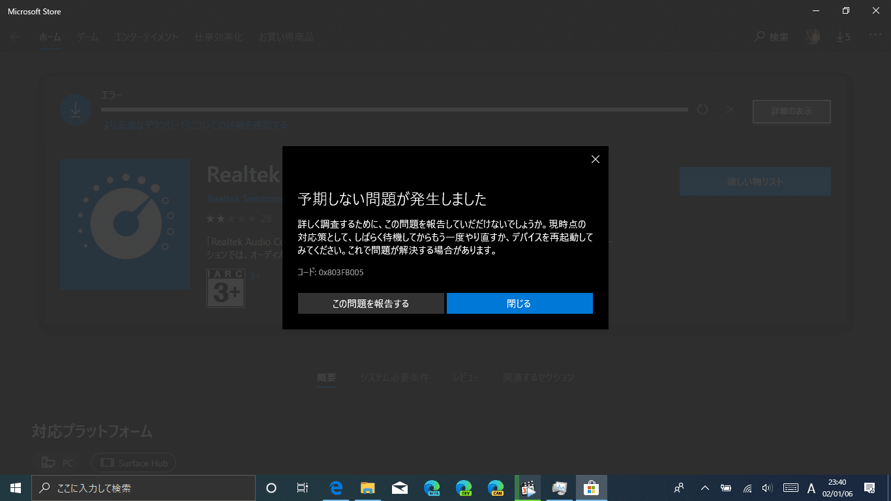Click the download error progress bar
Screen dimensions: 891x501
click(395, 110)
